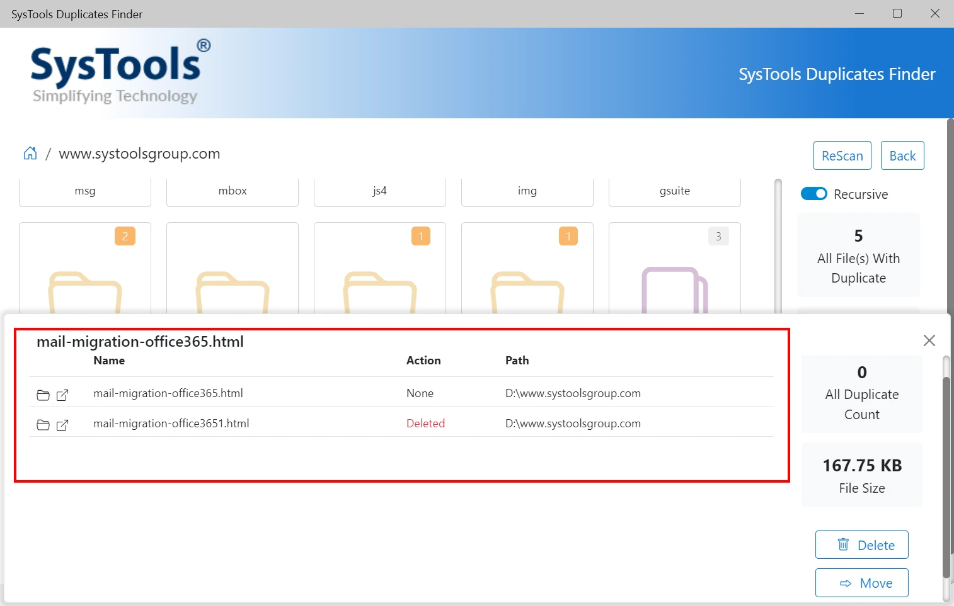Click the folder grid vertical scrollbar

pos(778,246)
